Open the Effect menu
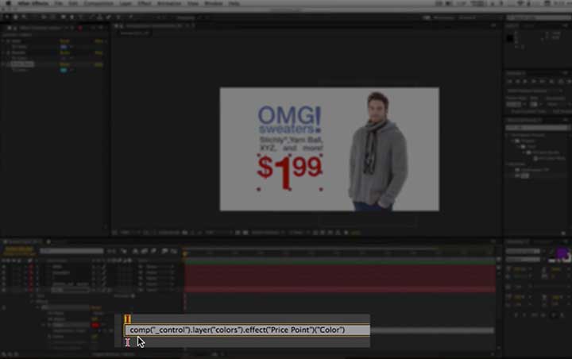This screenshot has height=359, width=572. [x=145, y=3]
